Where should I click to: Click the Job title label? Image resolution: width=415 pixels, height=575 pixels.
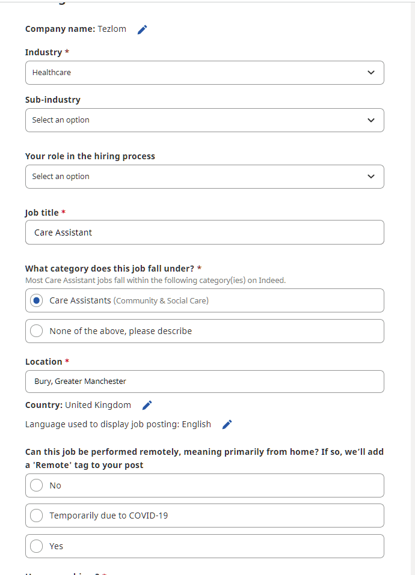coord(42,213)
